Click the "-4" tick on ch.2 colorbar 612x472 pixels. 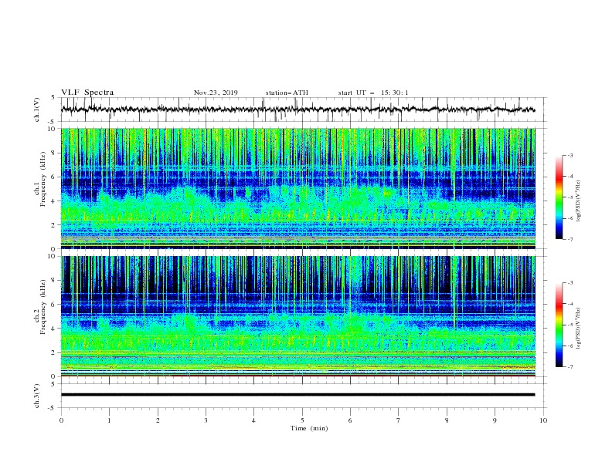coord(569,304)
